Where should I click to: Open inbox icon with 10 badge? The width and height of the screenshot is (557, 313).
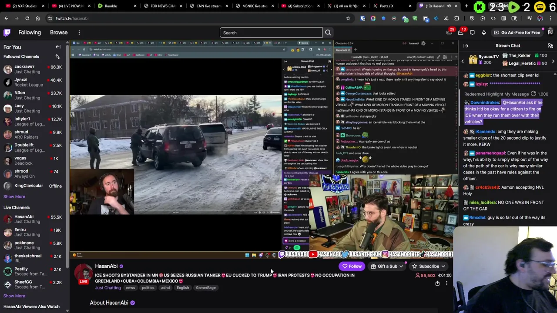click(x=461, y=33)
